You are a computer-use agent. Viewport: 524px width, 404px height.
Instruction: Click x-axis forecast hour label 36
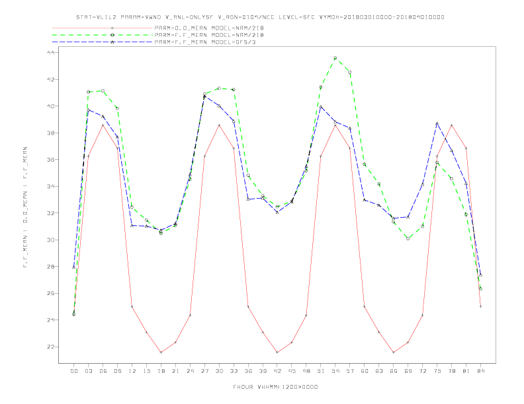pyautogui.click(x=248, y=371)
